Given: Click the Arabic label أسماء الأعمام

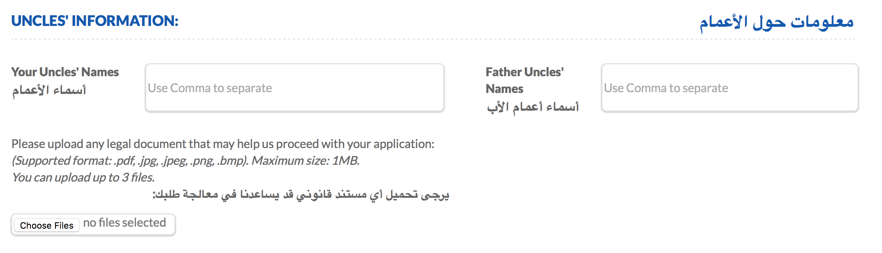Looking at the screenshot, I should point(49,90).
